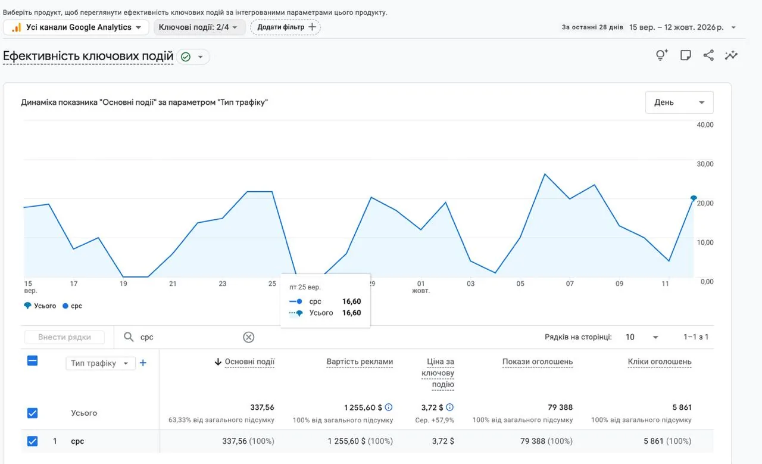Open the trend sparkle insights icon
Screen dimensions: 762x464
coord(731,55)
